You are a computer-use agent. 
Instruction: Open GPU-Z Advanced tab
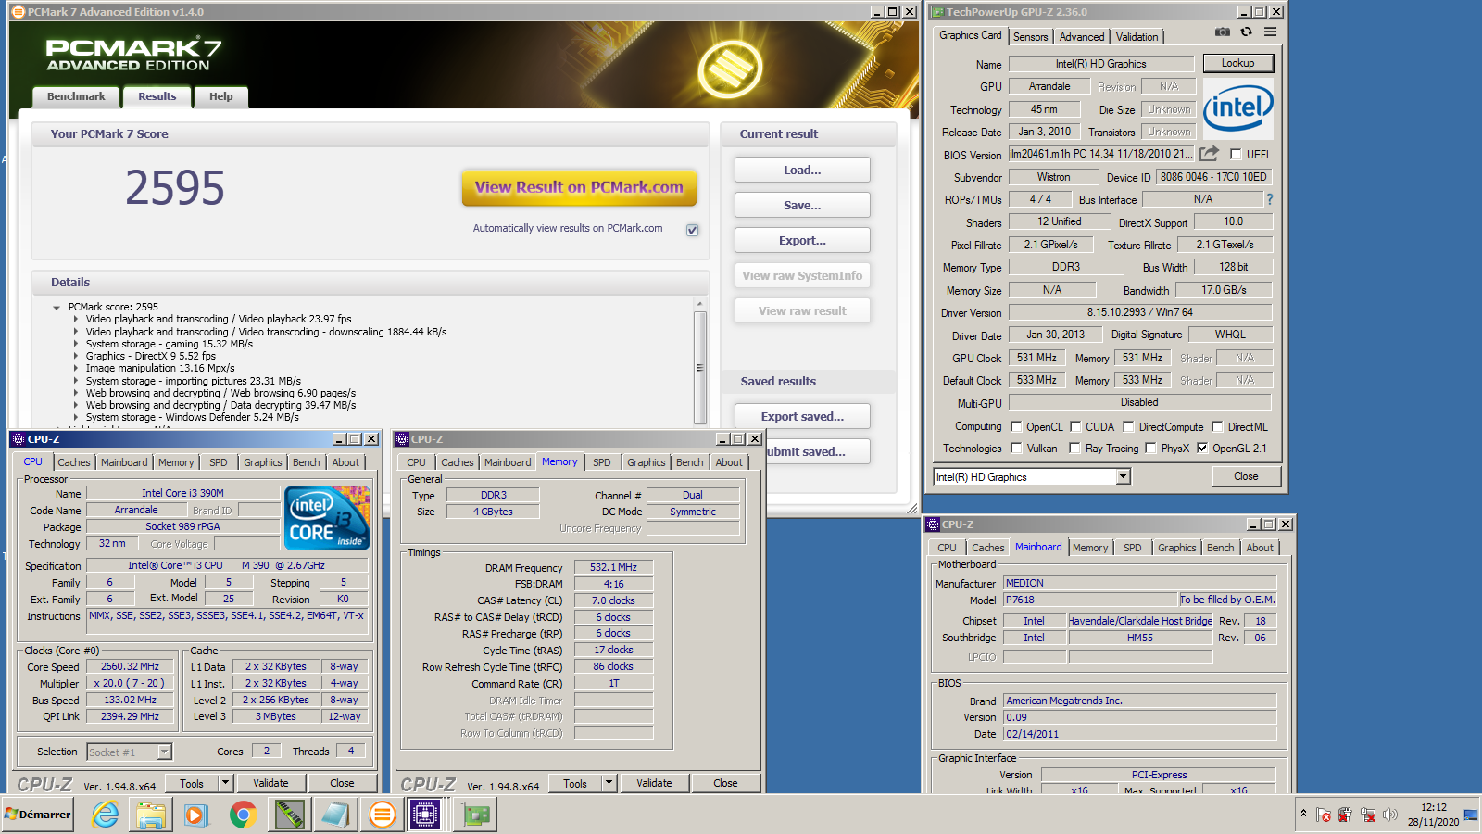1082,36
